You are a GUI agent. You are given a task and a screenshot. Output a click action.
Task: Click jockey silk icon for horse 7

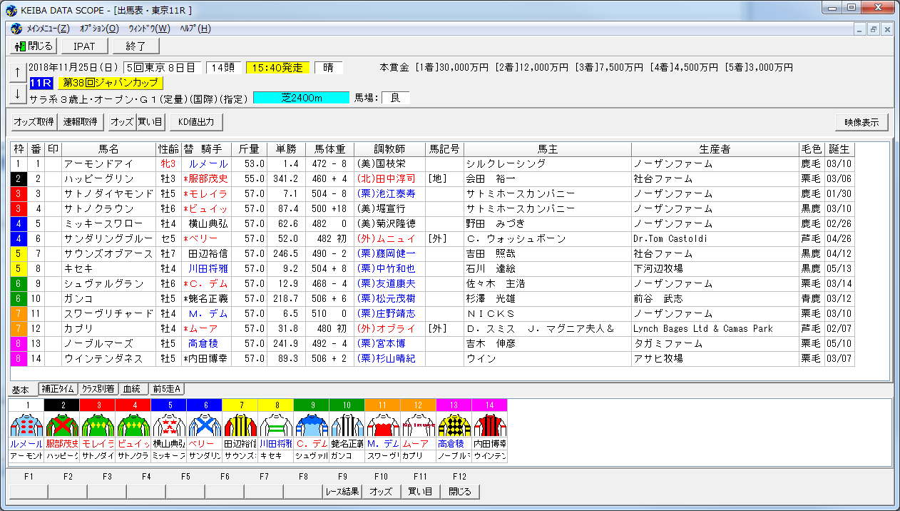[240, 425]
